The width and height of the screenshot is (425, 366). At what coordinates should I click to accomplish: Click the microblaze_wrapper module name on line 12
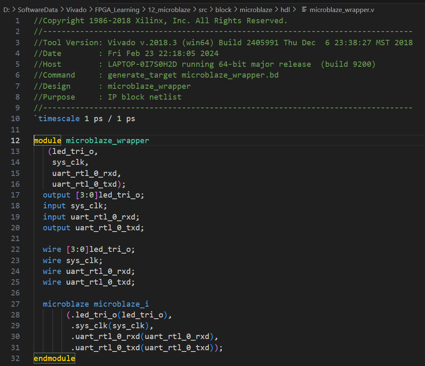click(x=107, y=141)
